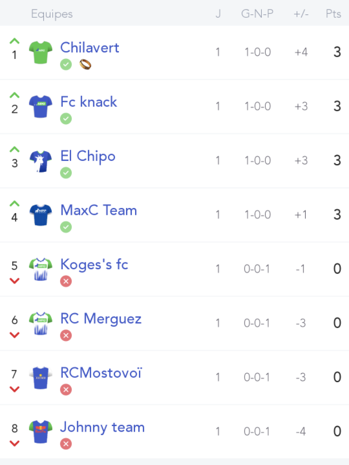Screen dimensions: 349x465
Task: Click El Chipo's goat jersey icon
Action: [41, 161]
